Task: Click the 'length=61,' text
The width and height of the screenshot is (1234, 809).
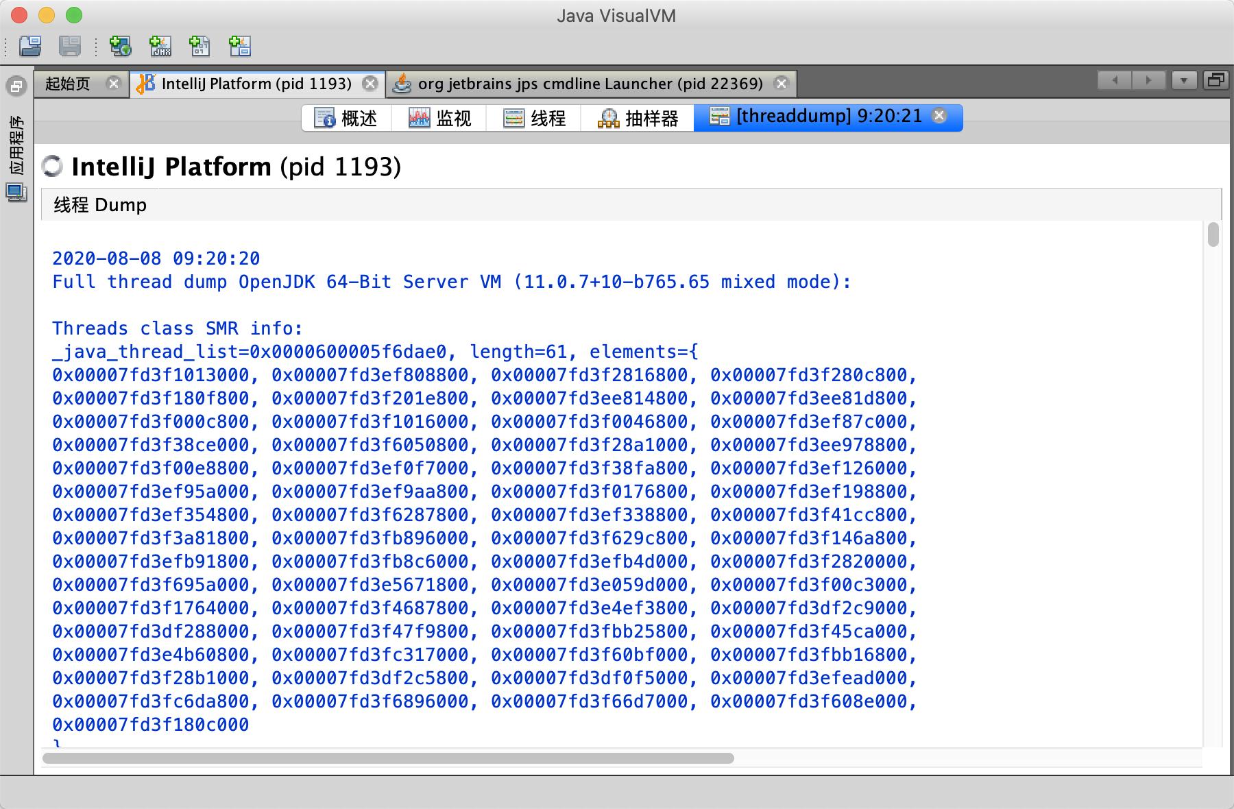Action: (524, 352)
